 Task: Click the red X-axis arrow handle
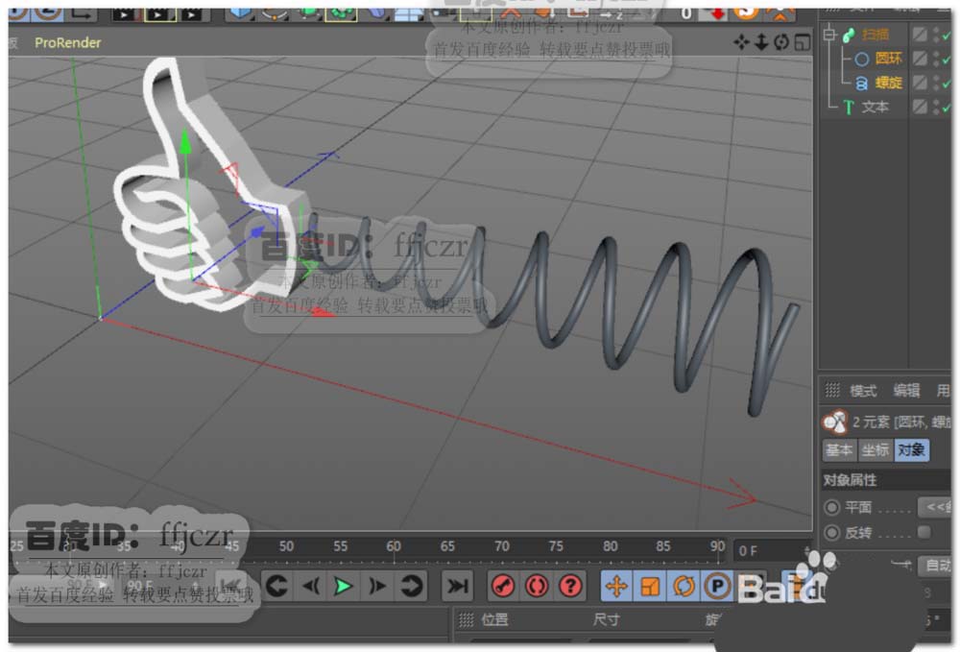[x=323, y=312]
